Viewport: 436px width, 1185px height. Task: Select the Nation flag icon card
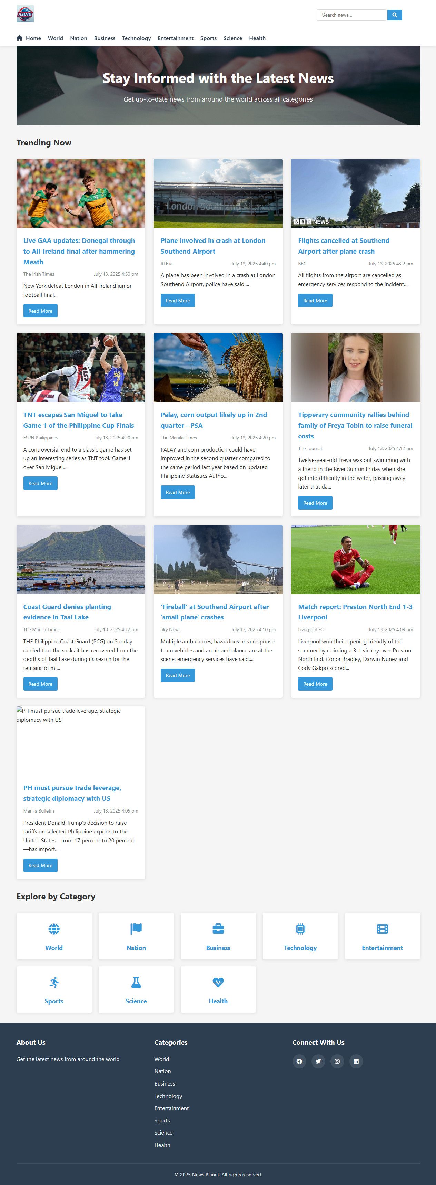coord(136,936)
